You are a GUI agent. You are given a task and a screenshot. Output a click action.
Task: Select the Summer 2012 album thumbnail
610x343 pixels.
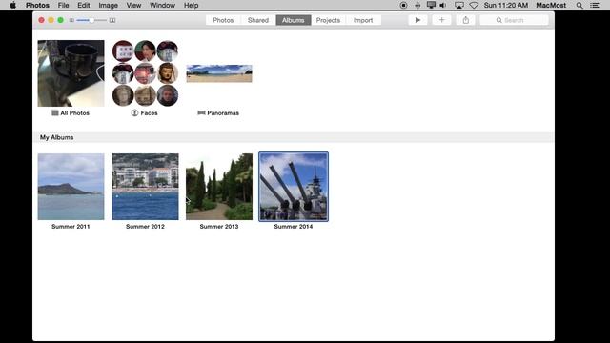click(145, 187)
